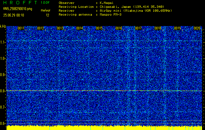Screen dimensions: 205x130
Task: Click the time marker 0015
Action: [99, 28]
